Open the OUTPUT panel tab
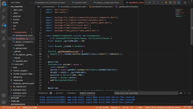The width and height of the screenshot is (193, 109). 59,93
